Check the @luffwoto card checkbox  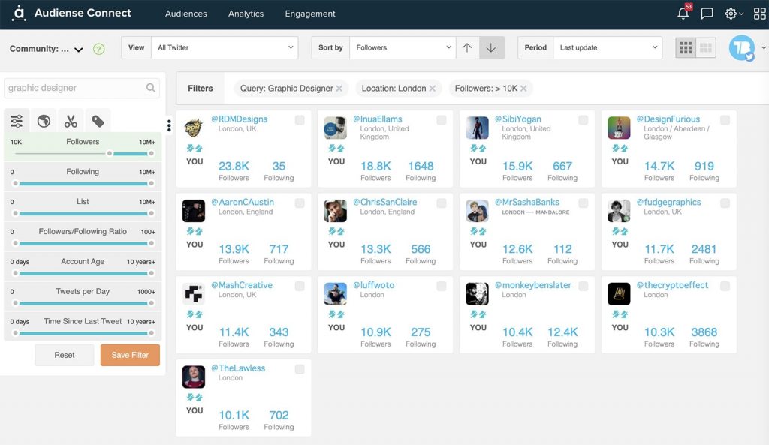point(442,286)
